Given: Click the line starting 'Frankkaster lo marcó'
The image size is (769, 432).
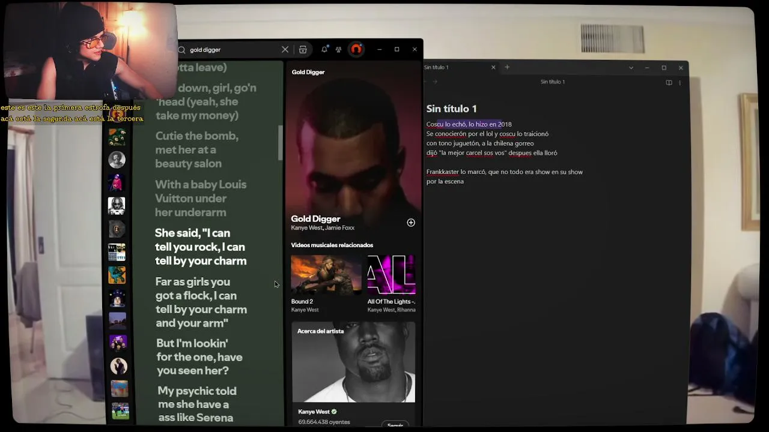Looking at the screenshot, I should coord(505,172).
